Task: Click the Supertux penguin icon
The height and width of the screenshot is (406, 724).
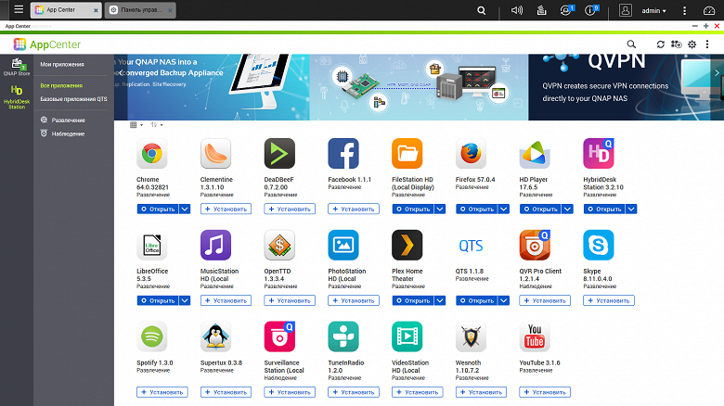Action: point(215,336)
